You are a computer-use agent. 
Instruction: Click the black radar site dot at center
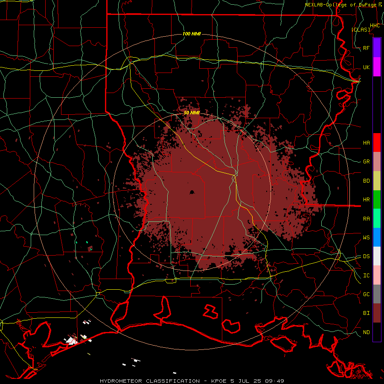[192, 192]
